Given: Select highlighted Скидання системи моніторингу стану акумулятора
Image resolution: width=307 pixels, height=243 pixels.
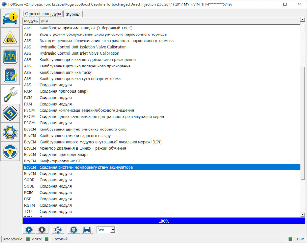Looking at the screenshot, I should (161, 167).
